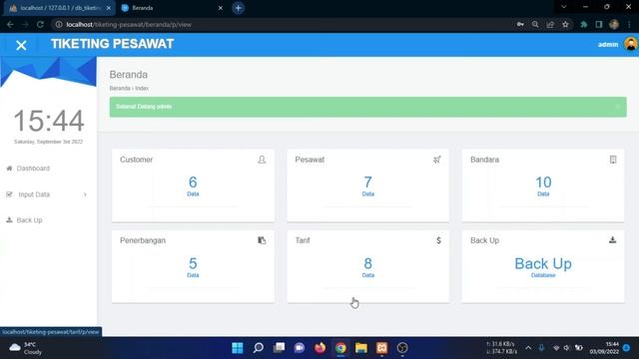The image size is (639, 359).
Task: Open Task View on taskbar
Action: (279, 348)
